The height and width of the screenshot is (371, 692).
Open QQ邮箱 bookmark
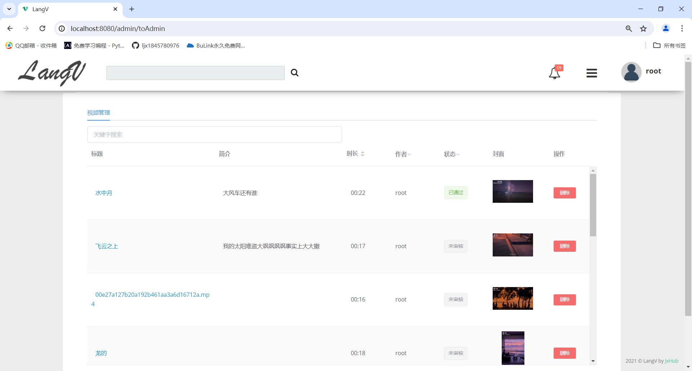pos(31,45)
